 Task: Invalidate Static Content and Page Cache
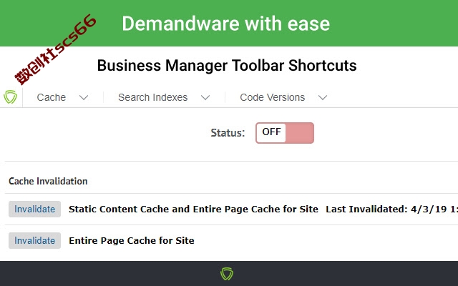coord(35,209)
